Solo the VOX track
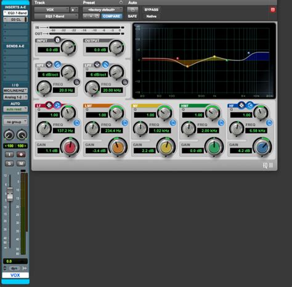Screen dimensions: 292x287 [9, 163]
